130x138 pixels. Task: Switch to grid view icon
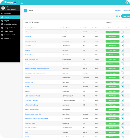coord(117,16)
